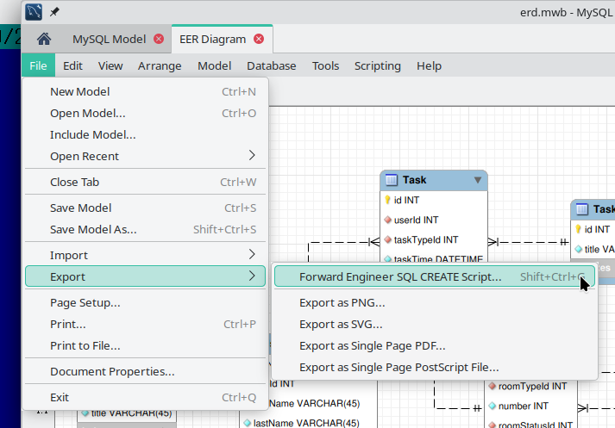Screen dimensions: 615x428
Task: Click the primary key icon beside id INT
Action: (387, 200)
